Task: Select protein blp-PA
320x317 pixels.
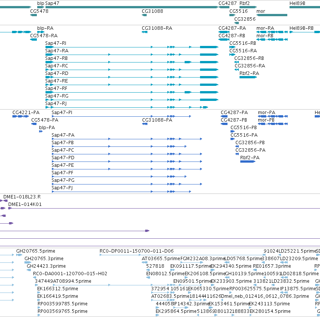Action: 41,131
